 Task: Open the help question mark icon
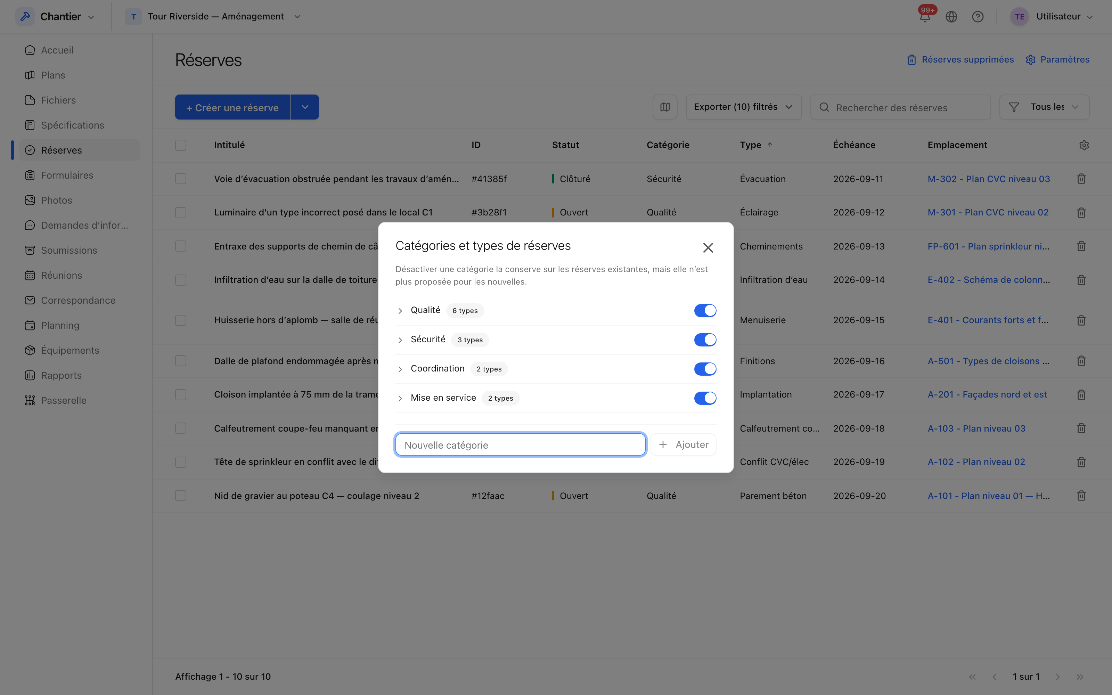978,17
